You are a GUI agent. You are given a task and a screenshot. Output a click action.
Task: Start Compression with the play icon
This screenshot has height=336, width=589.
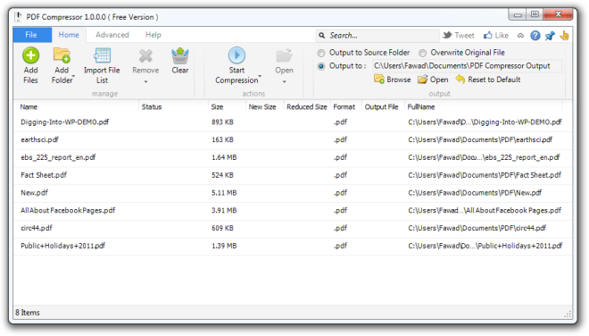point(236,55)
